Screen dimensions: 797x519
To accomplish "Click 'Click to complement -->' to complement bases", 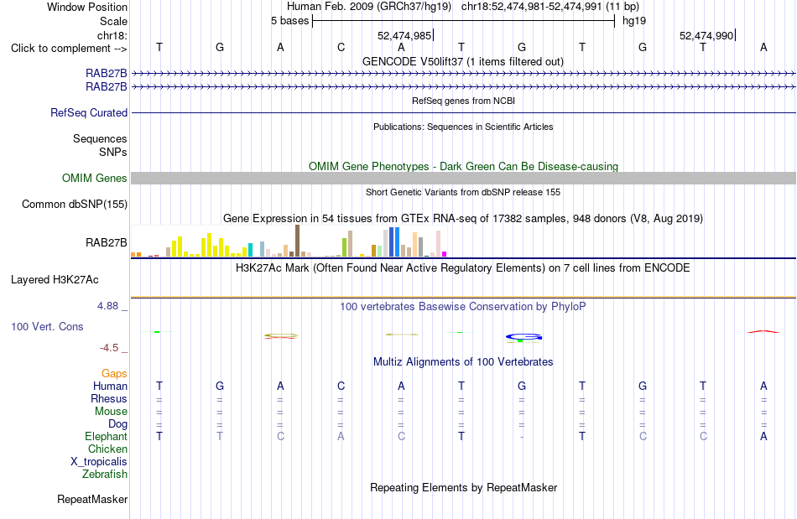I will tap(69, 49).
